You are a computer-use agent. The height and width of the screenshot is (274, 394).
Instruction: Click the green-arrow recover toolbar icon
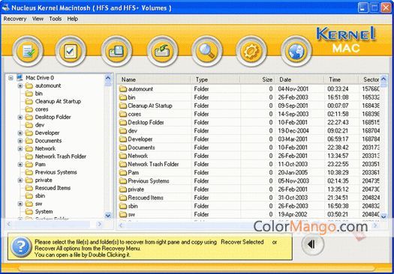pos(163,52)
